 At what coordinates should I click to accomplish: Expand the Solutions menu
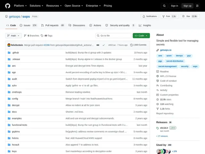coord(36,6)
